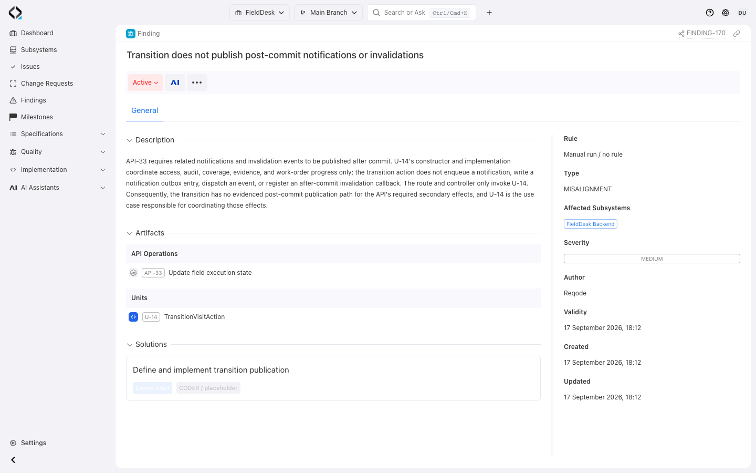Screen dimensions: 756x473
Task: Copy link icon next to FINDING-170
Action: [737, 34]
